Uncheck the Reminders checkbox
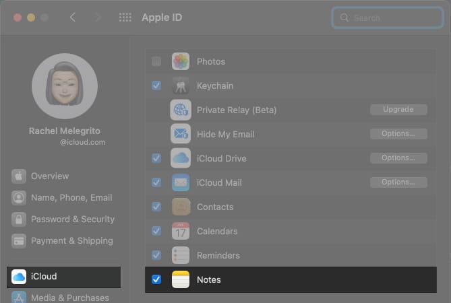Image resolution: width=451 pixels, height=303 pixels. click(x=156, y=255)
